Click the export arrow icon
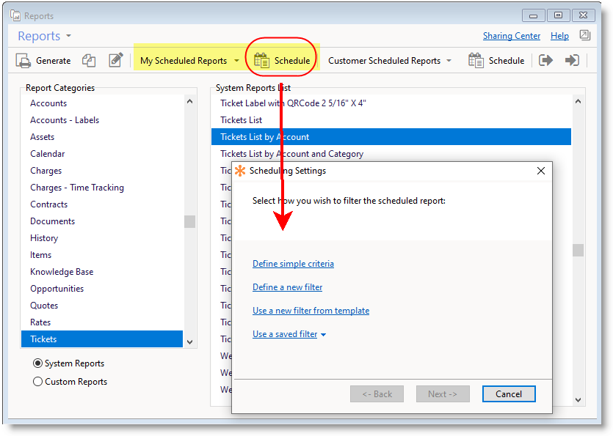The image size is (613, 436). tap(545, 61)
